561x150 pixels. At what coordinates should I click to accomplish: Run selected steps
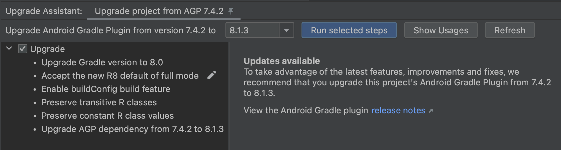(x=349, y=30)
